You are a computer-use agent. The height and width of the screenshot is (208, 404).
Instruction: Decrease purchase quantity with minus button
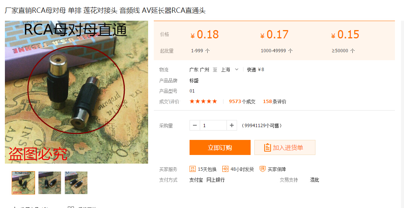click(195, 125)
